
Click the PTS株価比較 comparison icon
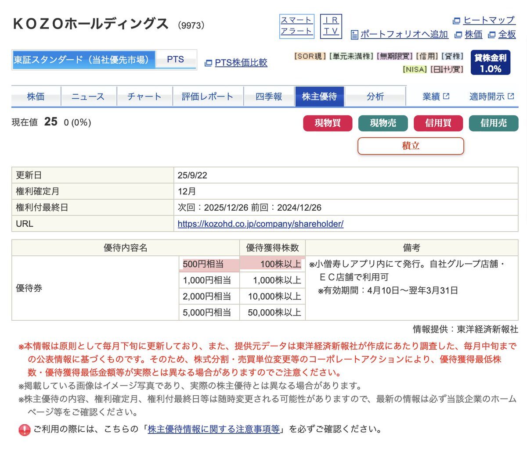[209, 63]
